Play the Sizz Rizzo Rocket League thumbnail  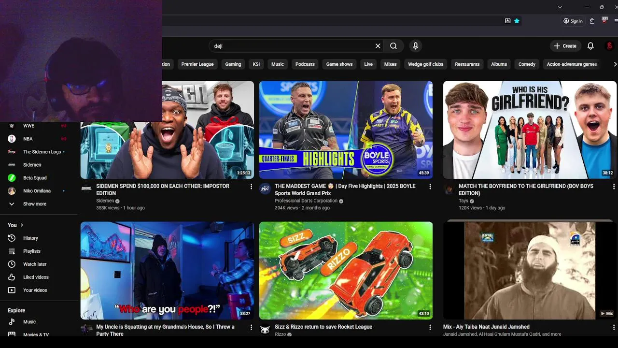[346, 271]
